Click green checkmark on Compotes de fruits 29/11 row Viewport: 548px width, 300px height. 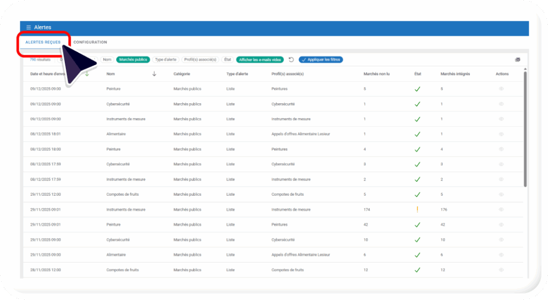point(417,195)
